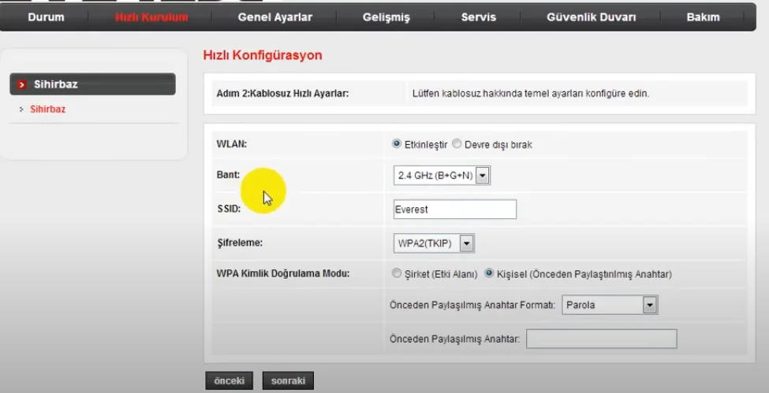Open the Durum menu tab

pos(46,17)
